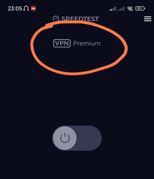Viewport: 154px width, 179px height.
Task: Tap the letter V in VPN badge
Action: [x=57, y=43]
